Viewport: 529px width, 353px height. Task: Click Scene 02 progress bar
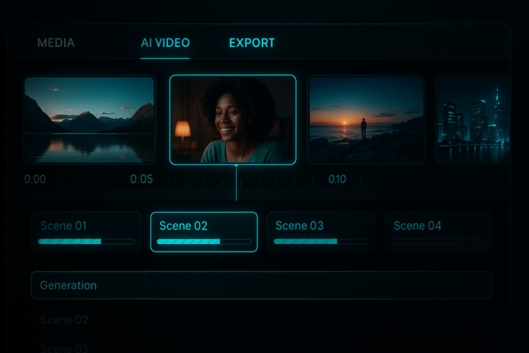(204, 241)
